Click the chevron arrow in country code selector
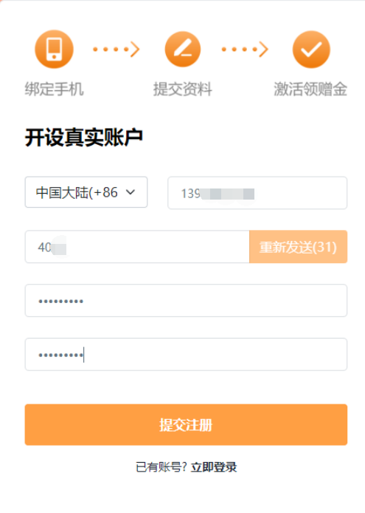 click(131, 192)
